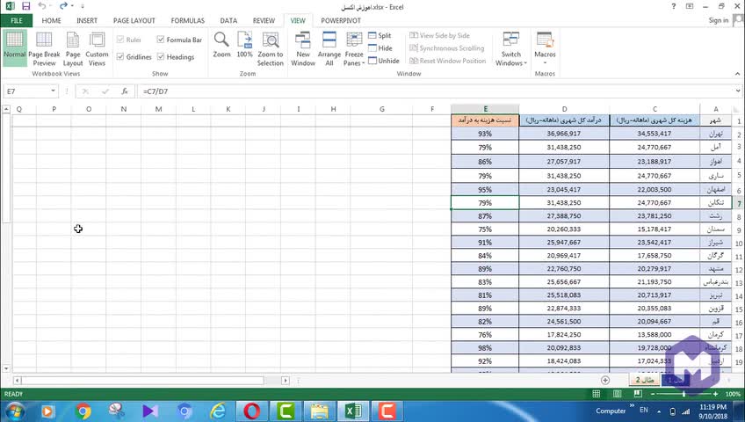Image resolution: width=745 pixels, height=422 pixels.
Task: Click vertical scrollbar down arrow
Action: [6, 368]
